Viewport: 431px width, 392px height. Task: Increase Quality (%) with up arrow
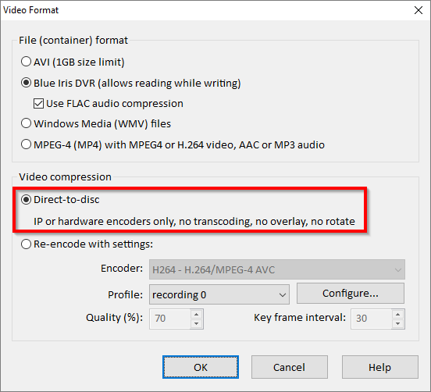(196, 314)
